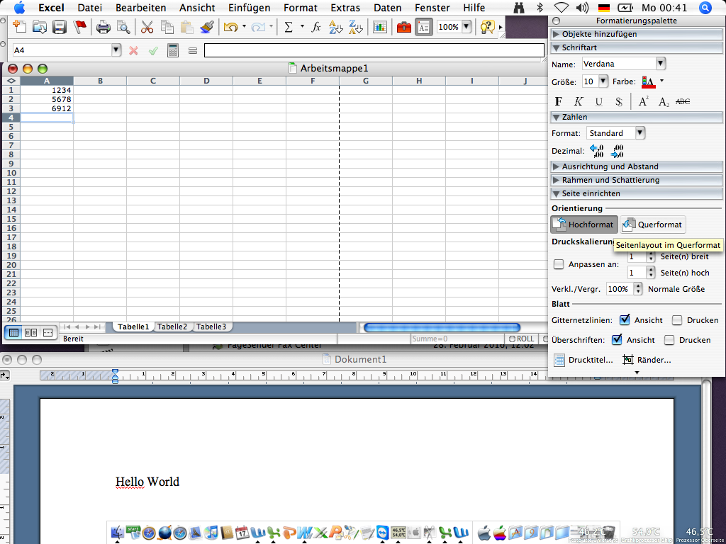This screenshot has height=544, width=726.
Task: Undo the last action
Action: [x=230, y=27]
